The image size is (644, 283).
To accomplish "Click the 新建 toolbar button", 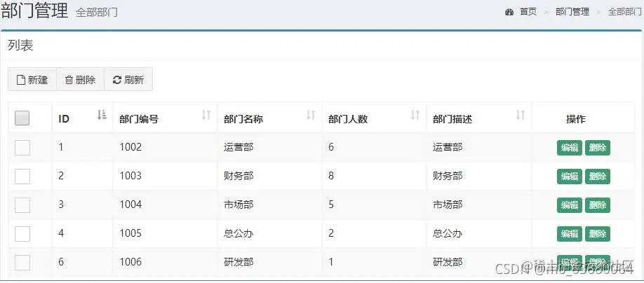I will pyautogui.click(x=32, y=80).
